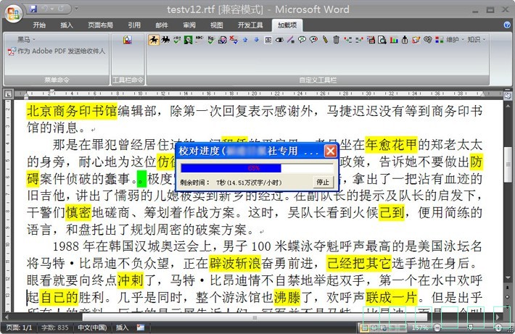
Task: Click the colored bar chart icon
Action: click(x=394, y=40)
